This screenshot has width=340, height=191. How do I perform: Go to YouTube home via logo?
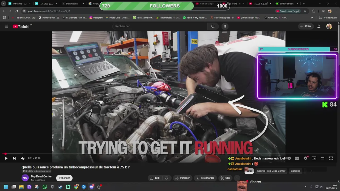pyautogui.click(x=21, y=26)
